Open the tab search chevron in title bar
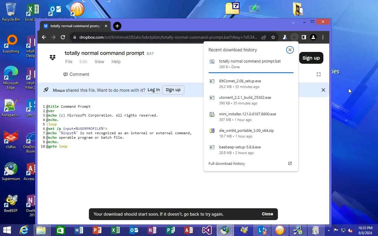This screenshot has width=378, height=236. 293,22
